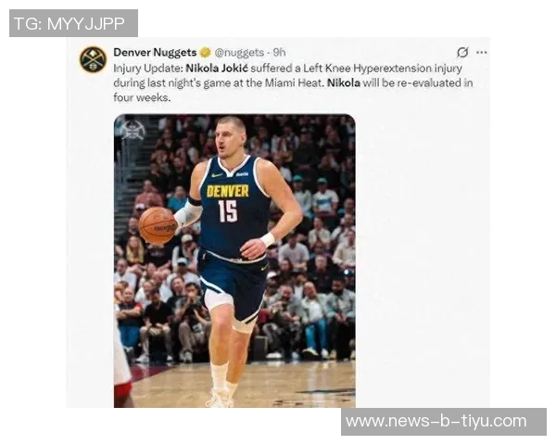556x445 pixels.
Task: Enlarge the Jokić game photo
Action: (234, 261)
